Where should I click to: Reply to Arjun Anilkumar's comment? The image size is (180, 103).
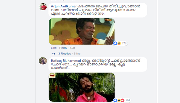(63, 48)
